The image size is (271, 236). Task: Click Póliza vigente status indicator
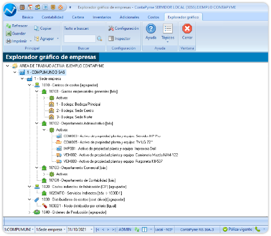(x=237, y=229)
